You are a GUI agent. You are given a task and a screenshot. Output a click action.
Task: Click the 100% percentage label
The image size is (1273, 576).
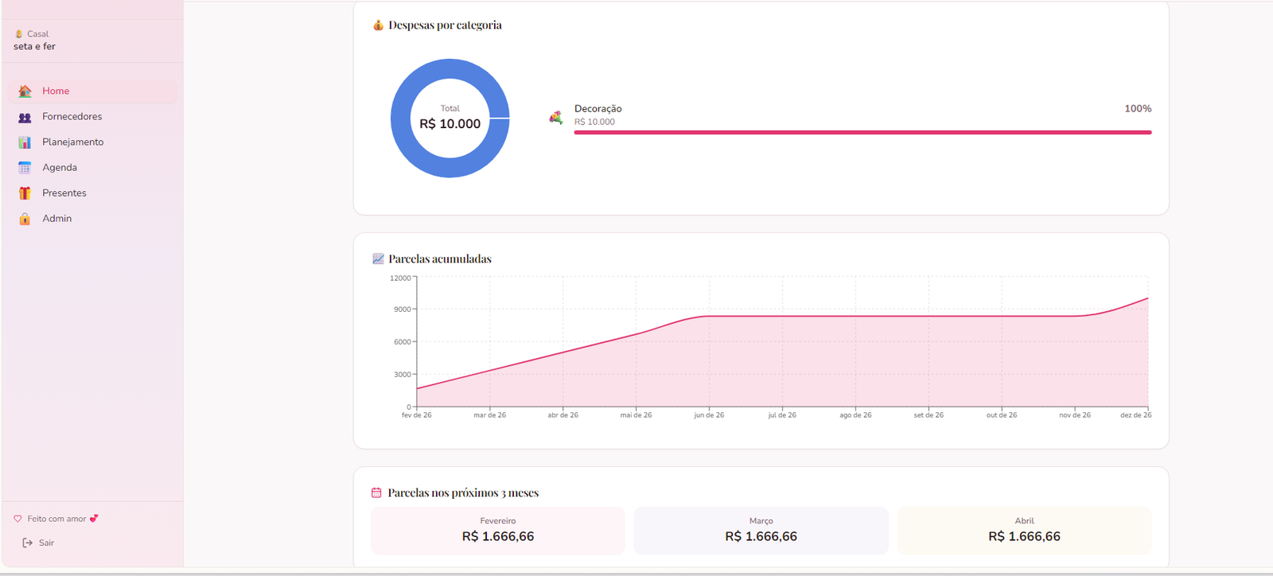pyautogui.click(x=1138, y=108)
